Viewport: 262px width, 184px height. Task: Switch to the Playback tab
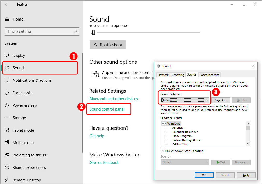163,75
